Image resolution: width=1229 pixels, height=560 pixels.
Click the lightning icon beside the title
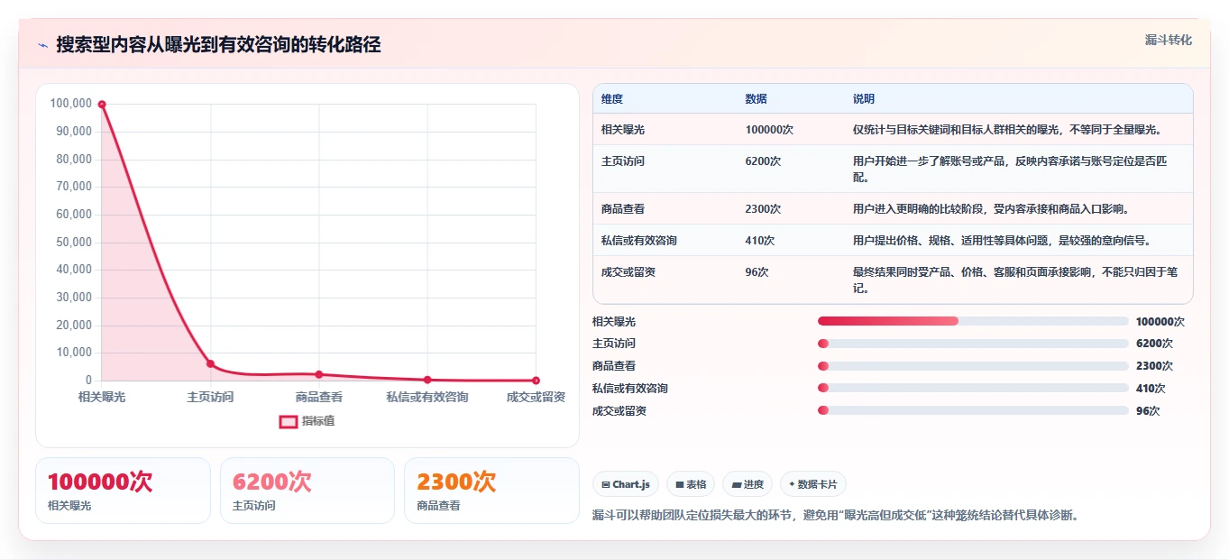42,45
